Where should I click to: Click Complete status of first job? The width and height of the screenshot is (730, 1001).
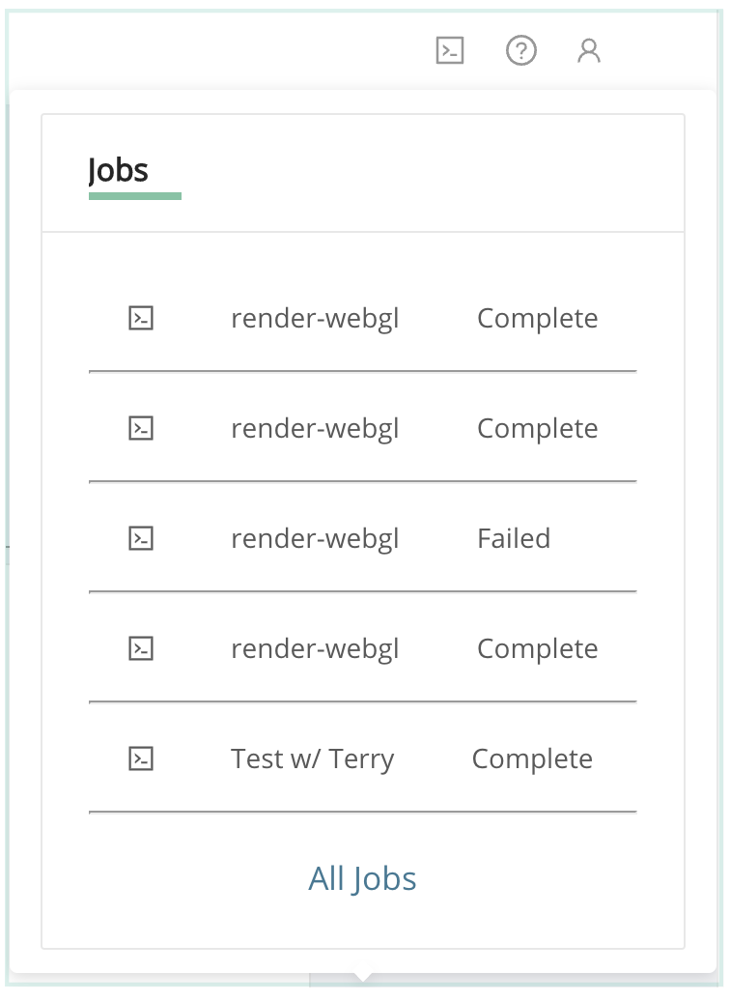[x=537, y=318]
